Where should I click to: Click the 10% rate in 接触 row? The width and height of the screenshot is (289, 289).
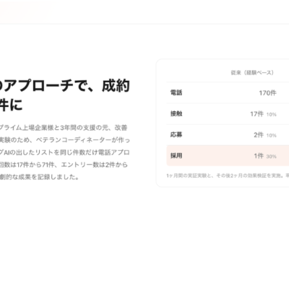pos(272,115)
